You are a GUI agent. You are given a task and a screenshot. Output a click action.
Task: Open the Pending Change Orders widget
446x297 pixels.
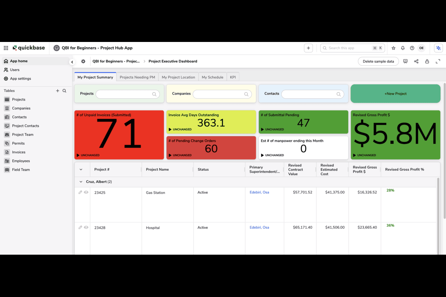coord(211,148)
